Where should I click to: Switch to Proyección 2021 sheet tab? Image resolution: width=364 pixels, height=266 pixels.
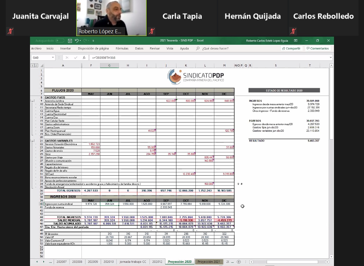pos(209,262)
